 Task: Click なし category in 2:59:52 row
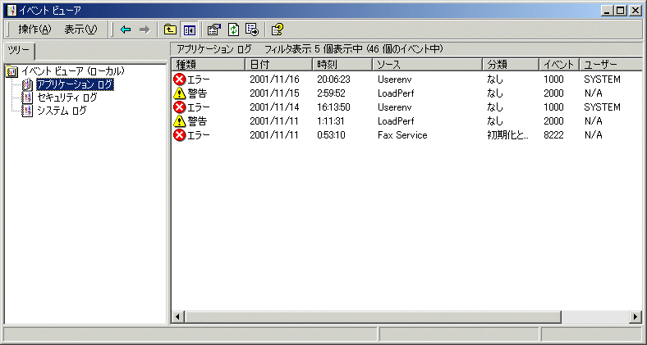point(495,93)
